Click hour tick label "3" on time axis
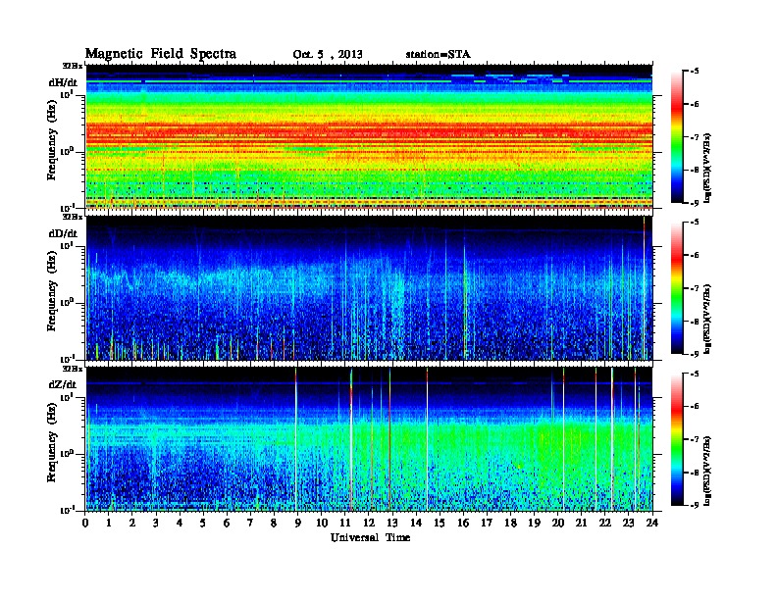The height and width of the screenshot is (600, 777). (156, 523)
